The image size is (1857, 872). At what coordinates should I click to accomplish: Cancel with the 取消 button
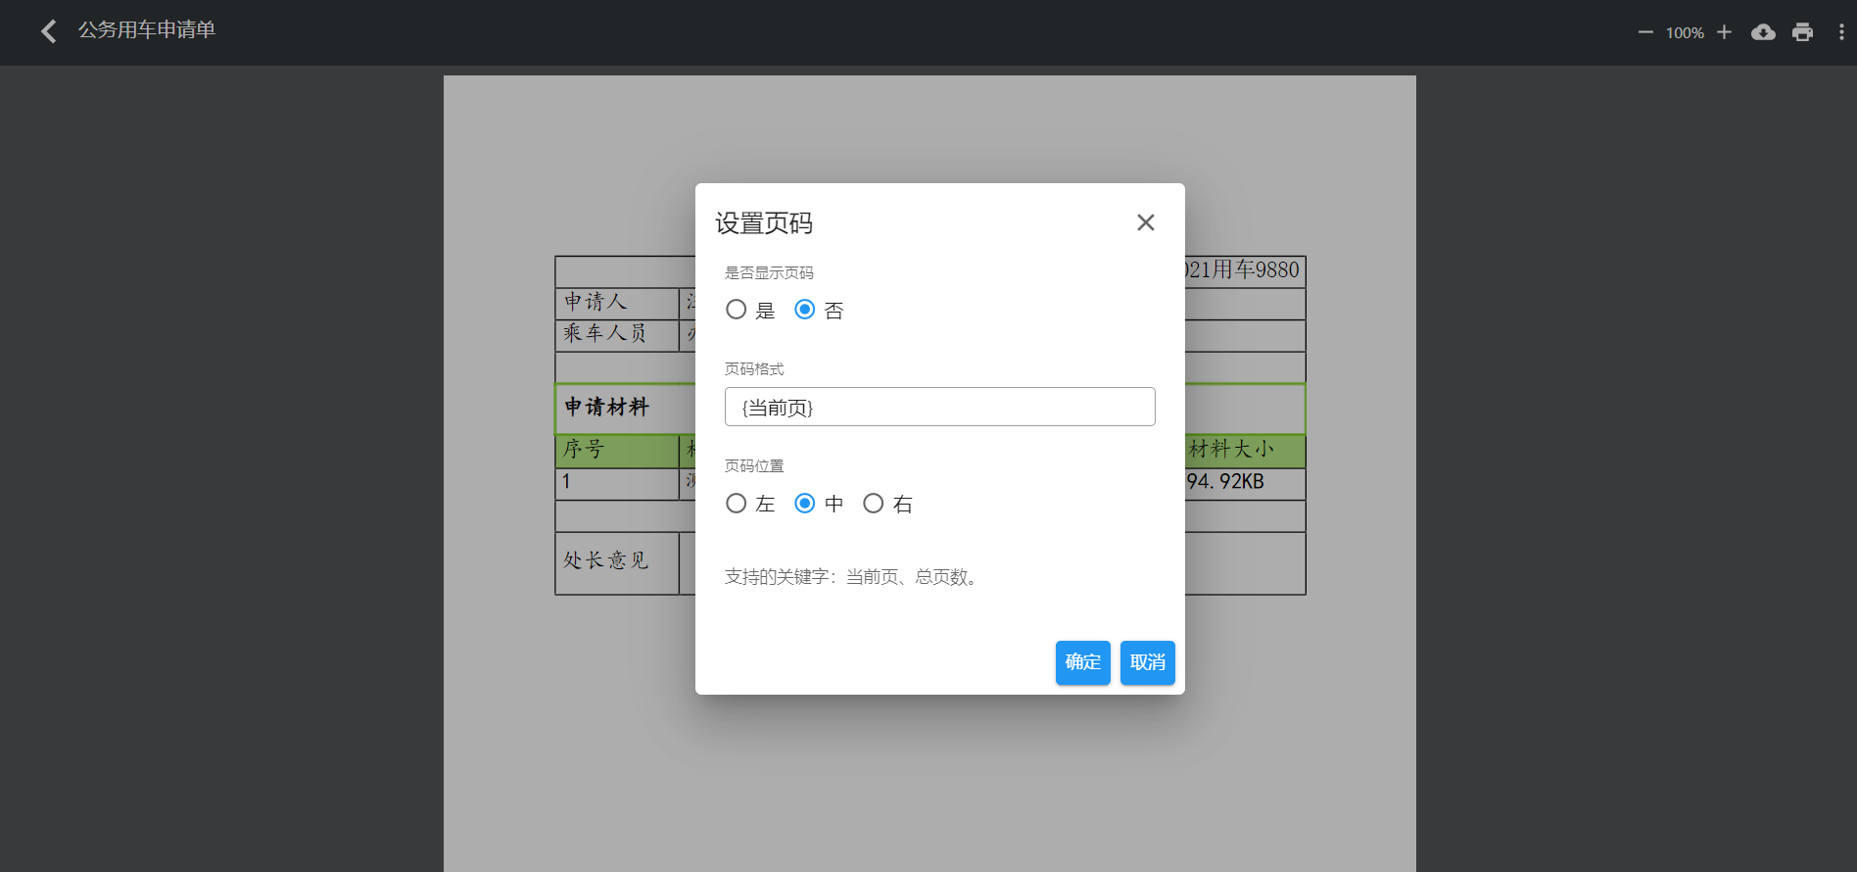click(x=1147, y=662)
